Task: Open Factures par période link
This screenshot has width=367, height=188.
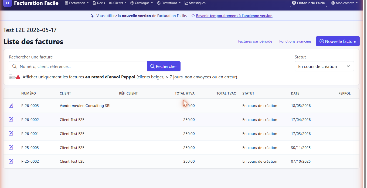Action: [255, 41]
